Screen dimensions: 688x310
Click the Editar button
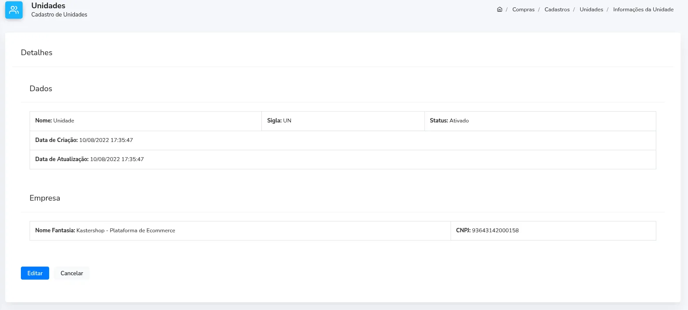[35, 273]
